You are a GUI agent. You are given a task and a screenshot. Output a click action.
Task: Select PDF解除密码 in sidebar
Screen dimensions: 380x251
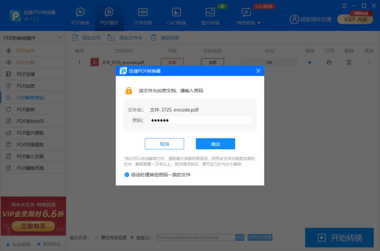pyautogui.click(x=33, y=97)
